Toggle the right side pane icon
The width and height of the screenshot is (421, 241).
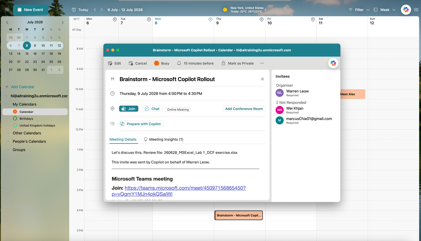[416, 10]
